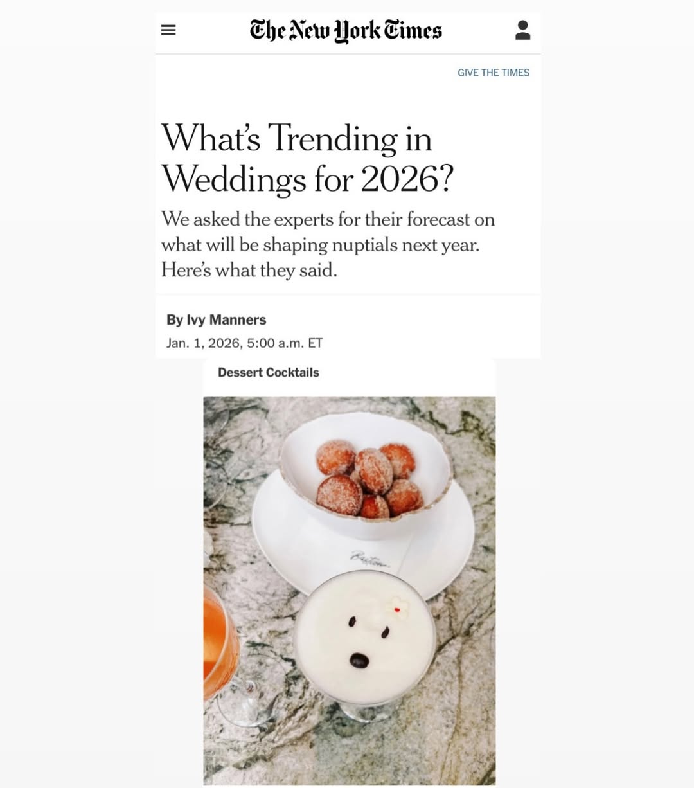Screen dimensions: 694x788
Task: Click the Give The Times link
Action: [493, 73]
